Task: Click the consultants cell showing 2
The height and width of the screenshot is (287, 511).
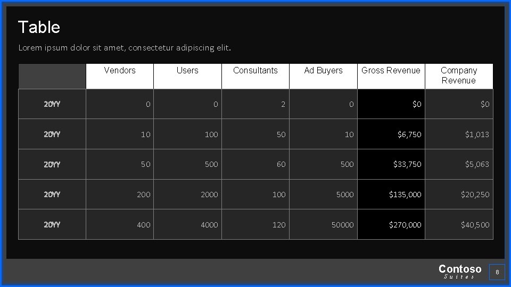Action: [256, 104]
